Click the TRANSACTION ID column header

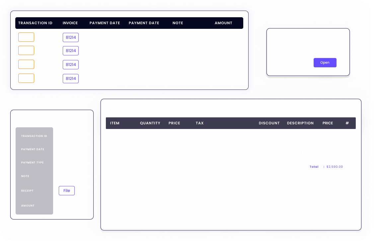pyautogui.click(x=35, y=23)
